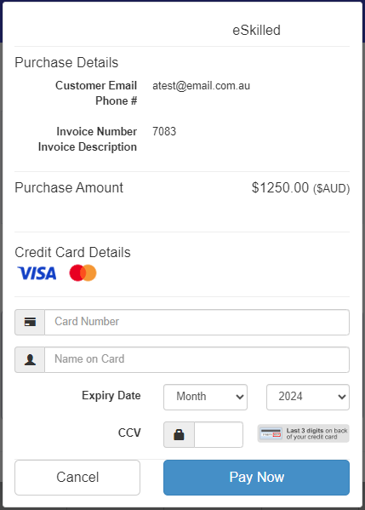This screenshot has width=365, height=510.
Task: Click the eSkilled merchant title
Action: point(256,31)
